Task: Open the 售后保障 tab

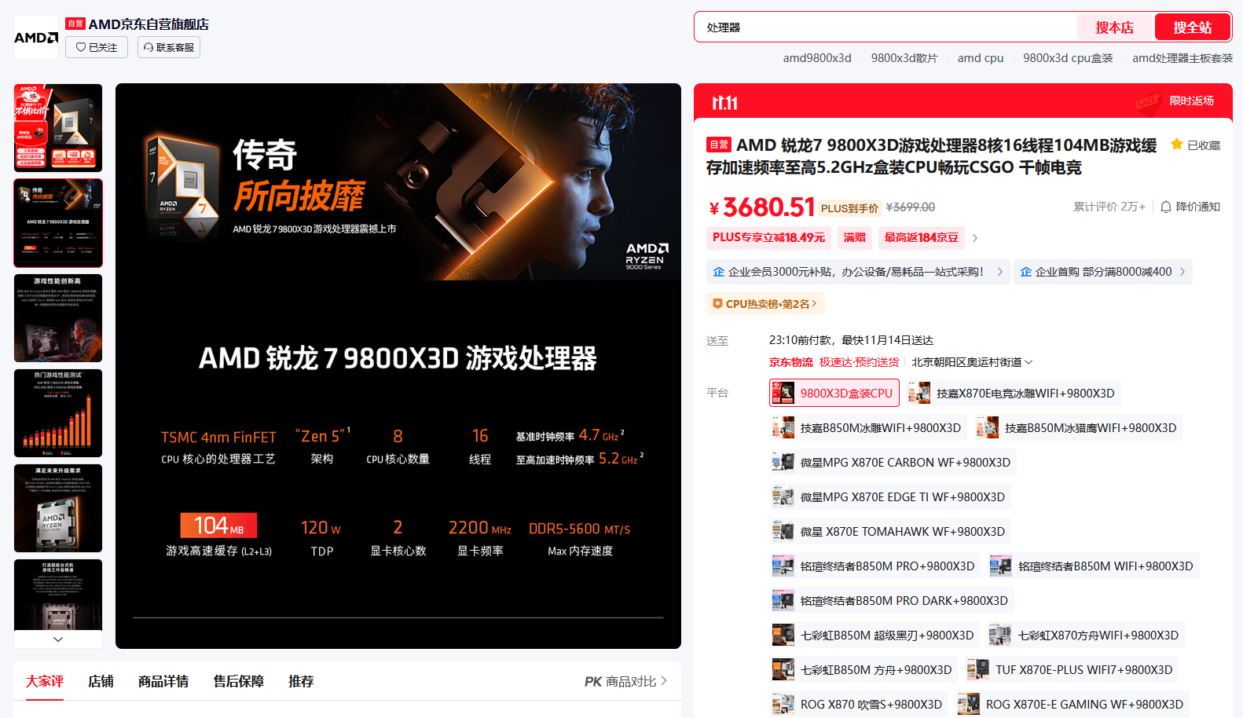Action: tap(238, 681)
